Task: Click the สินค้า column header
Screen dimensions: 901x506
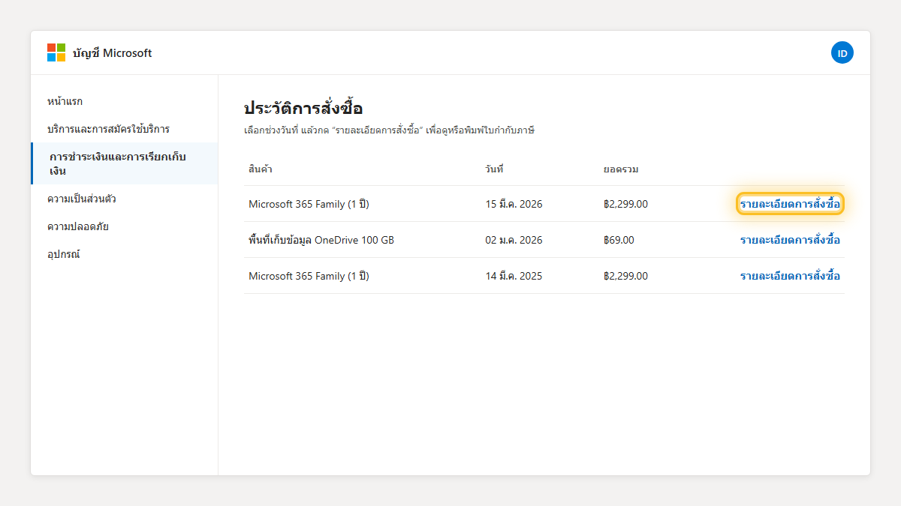Action: point(261,169)
